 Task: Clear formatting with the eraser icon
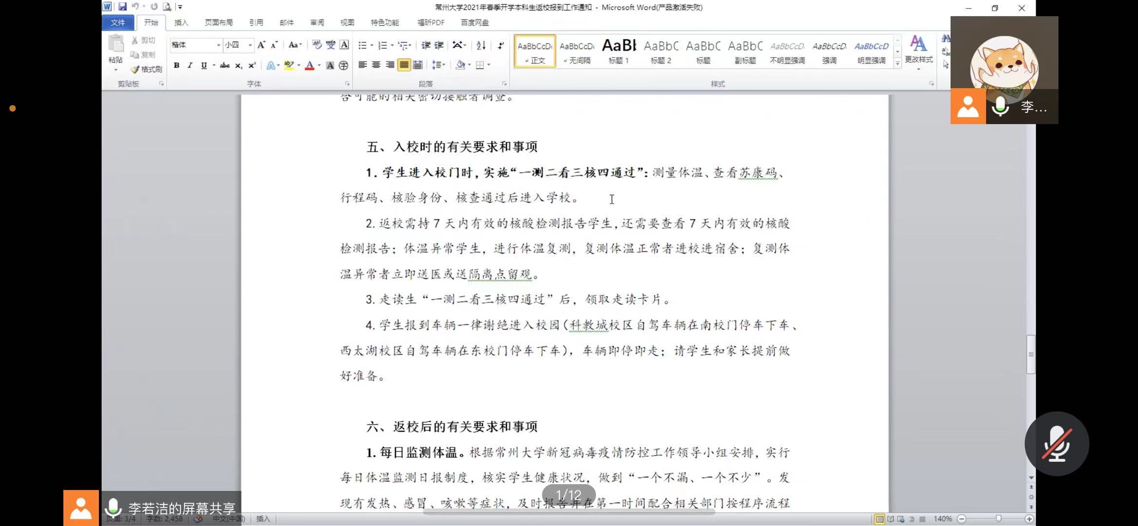tap(317, 45)
